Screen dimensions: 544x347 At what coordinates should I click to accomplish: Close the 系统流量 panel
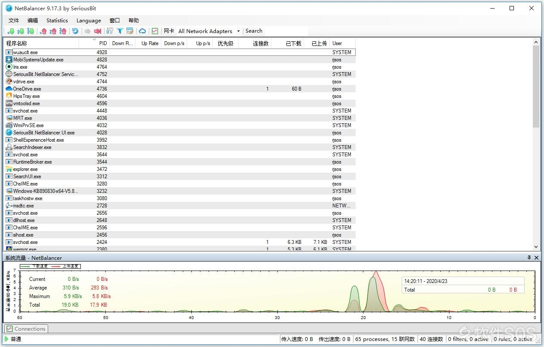[536, 258]
